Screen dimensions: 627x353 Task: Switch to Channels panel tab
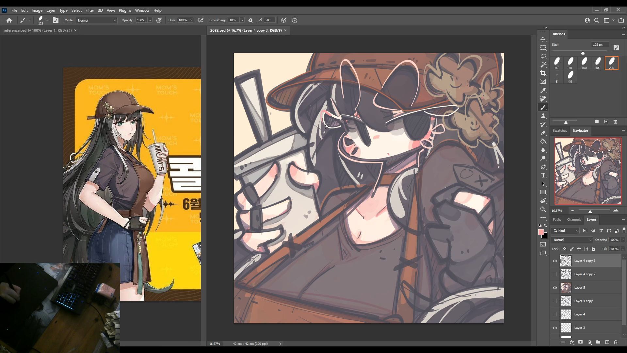pos(574,220)
